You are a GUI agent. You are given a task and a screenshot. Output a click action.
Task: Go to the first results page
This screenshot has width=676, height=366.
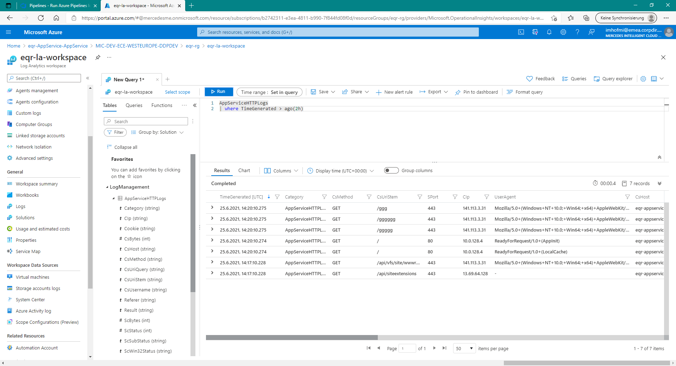pos(369,348)
